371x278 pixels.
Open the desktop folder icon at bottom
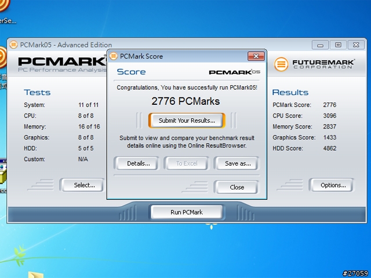[x=36, y=275]
